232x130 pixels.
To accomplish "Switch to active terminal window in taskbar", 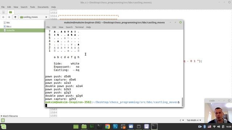I will coord(154,126).
